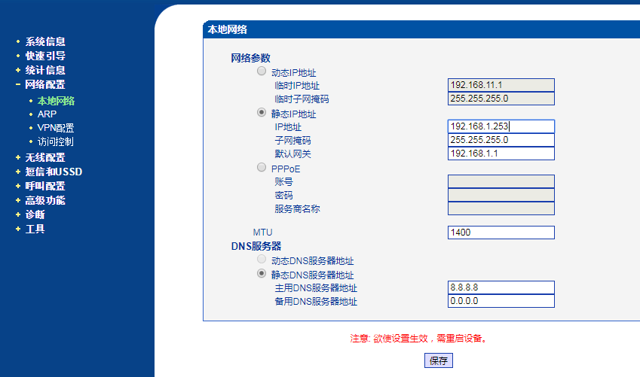
Task: Click the IP地址 input field
Action: click(x=501, y=126)
